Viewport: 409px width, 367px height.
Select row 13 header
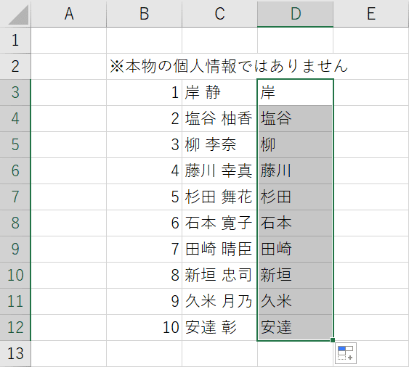click(x=15, y=353)
